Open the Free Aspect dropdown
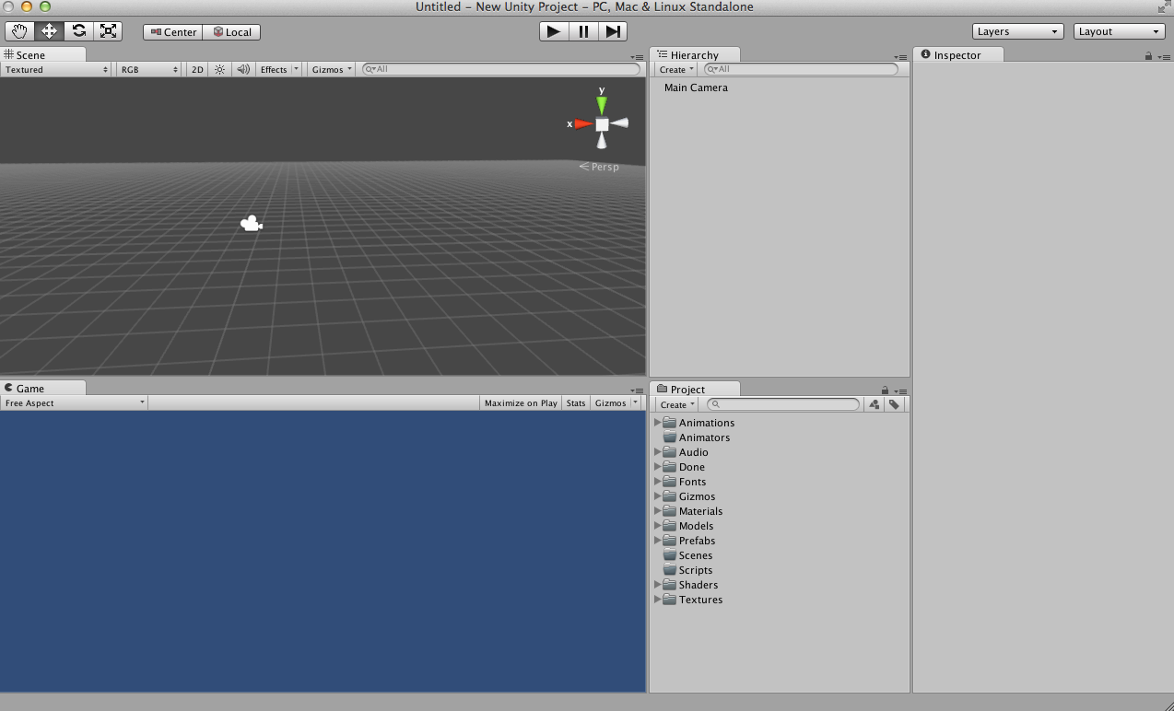Screen dimensions: 1174x711 (74, 402)
